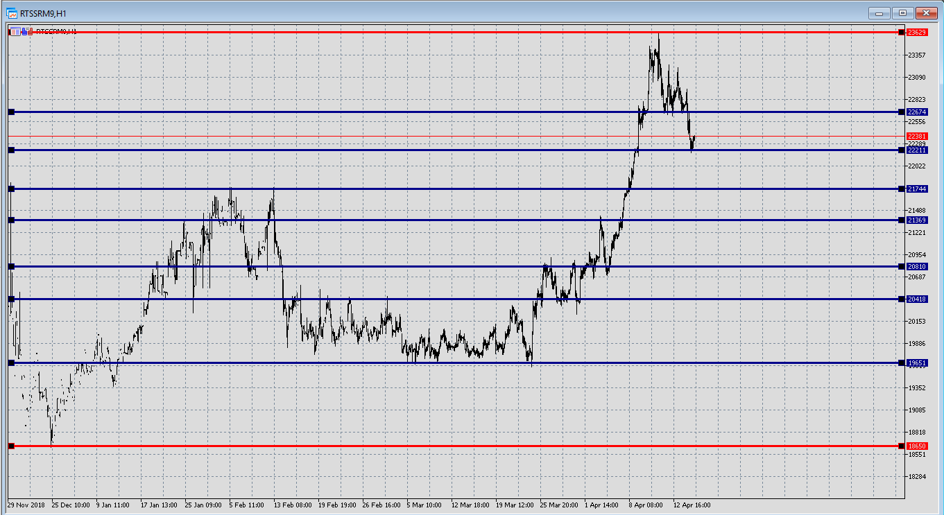Open the chart window system menu icon
Image resolution: width=944 pixels, height=515 pixels.
pyautogui.click(x=12, y=12)
